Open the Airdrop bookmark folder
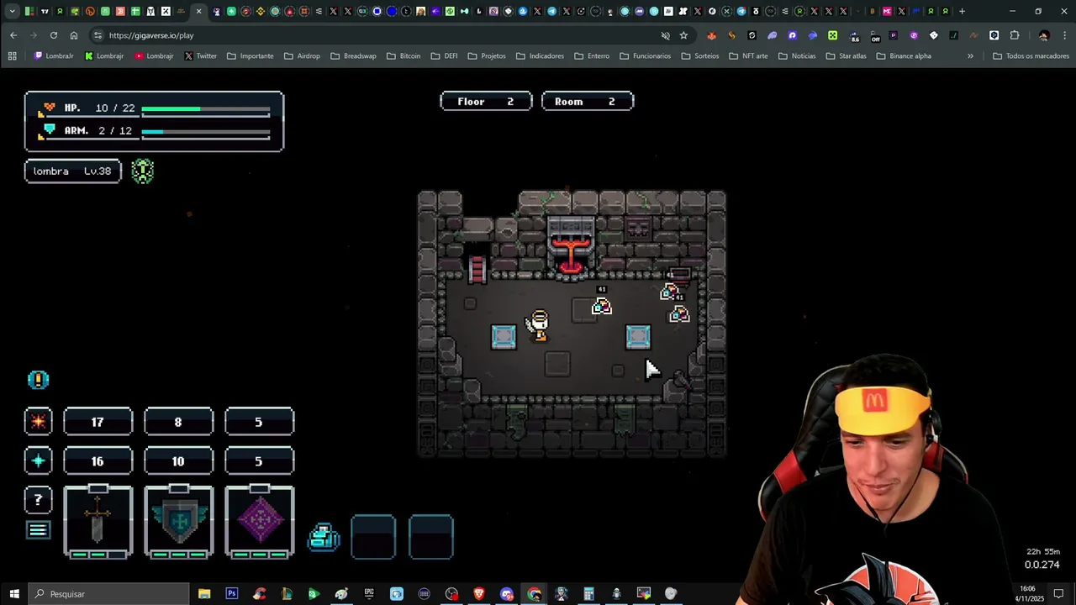 point(302,56)
